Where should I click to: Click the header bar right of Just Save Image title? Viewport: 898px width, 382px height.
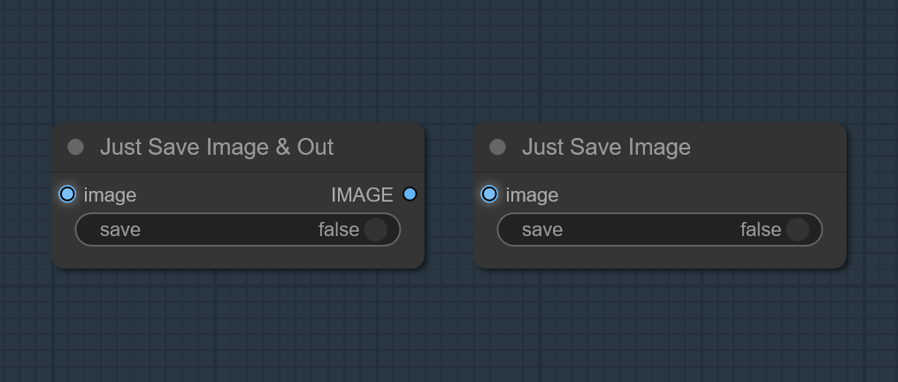pyautogui.click(x=767, y=147)
